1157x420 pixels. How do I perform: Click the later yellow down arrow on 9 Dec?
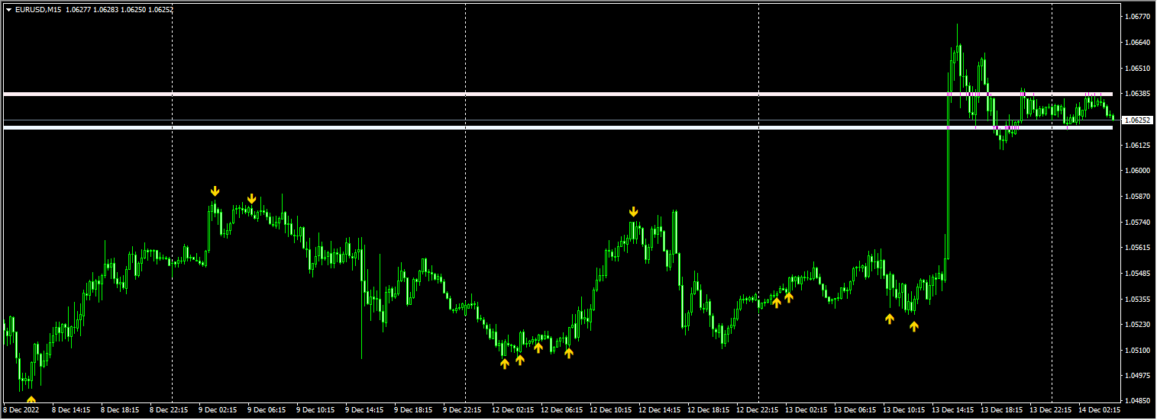(252, 199)
